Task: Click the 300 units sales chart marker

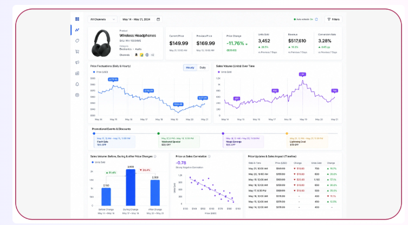Action: (x=237, y=99)
